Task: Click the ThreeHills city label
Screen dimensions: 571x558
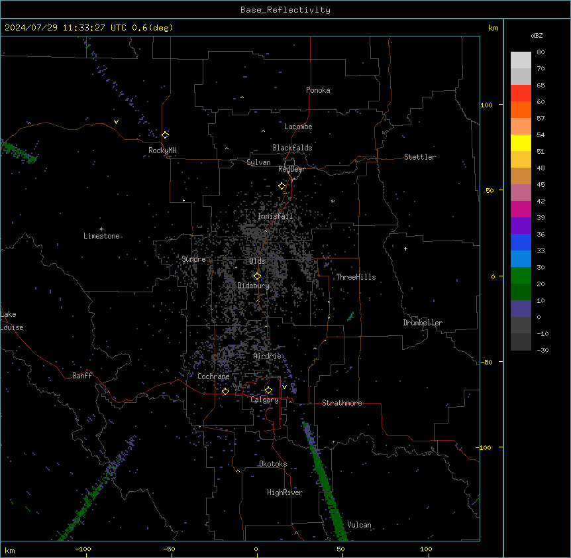Action: (356, 277)
